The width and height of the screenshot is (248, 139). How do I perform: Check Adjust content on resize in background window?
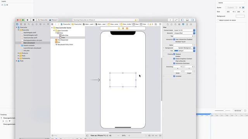pos(218,20)
